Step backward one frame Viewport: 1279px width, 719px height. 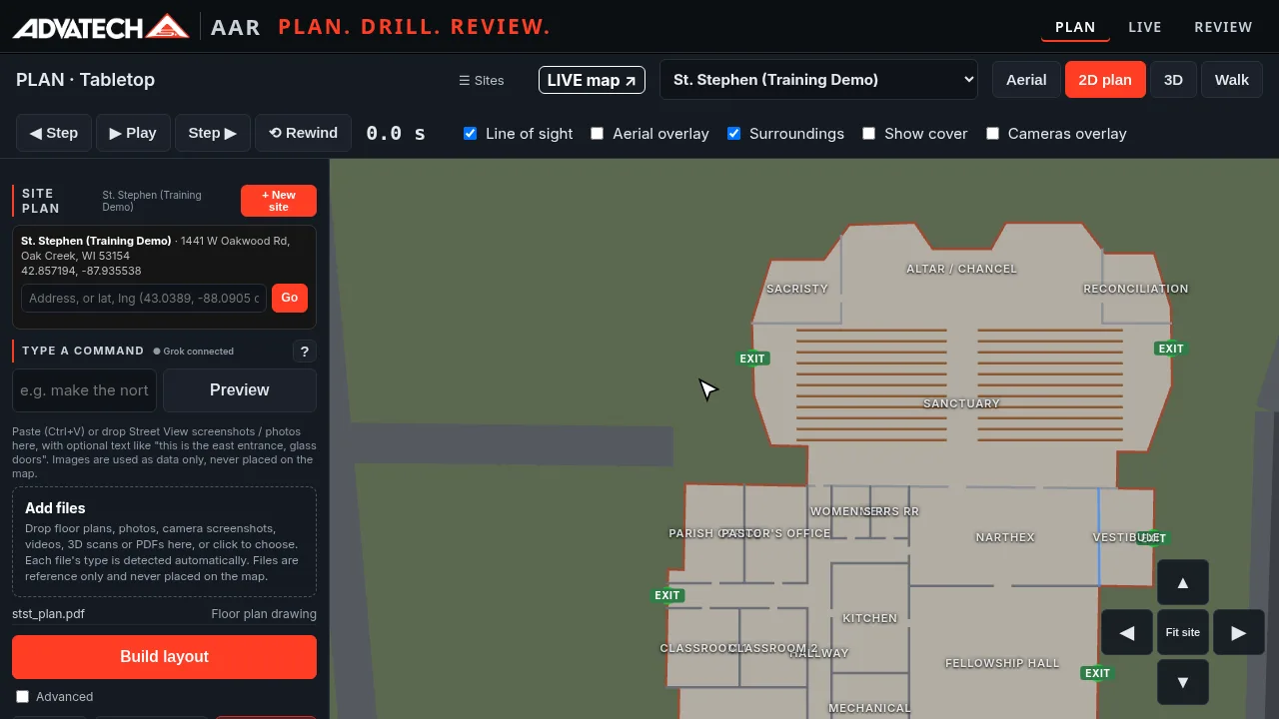(x=54, y=133)
